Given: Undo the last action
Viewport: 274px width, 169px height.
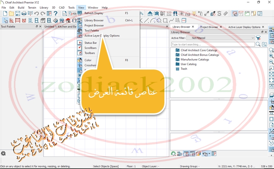Looking at the screenshot, I should [x=37, y=13].
